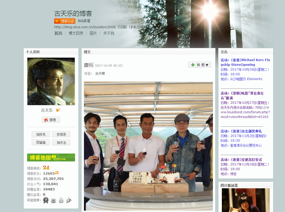Go to the 首页 tab
This screenshot has height=212, width=285.
(58, 33)
